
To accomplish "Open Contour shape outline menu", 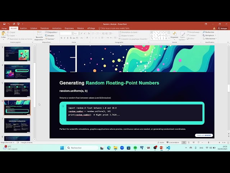I will (192, 35).
